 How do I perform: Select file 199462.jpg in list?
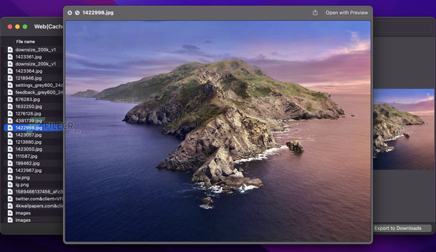[33, 163]
